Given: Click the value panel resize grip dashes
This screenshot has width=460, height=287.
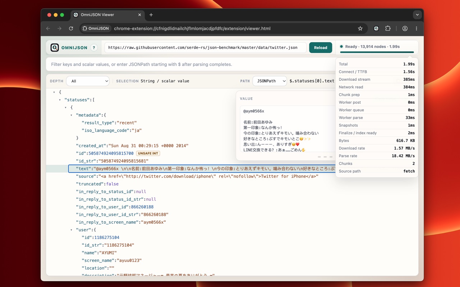Looking at the screenshot, I should click(x=325, y=157).
